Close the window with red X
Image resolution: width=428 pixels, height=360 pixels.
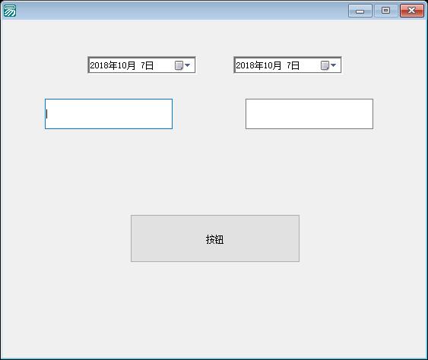click(x=411, y=11)
